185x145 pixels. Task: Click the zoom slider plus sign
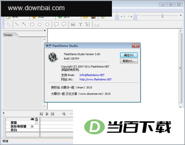[x=181, y=15]
